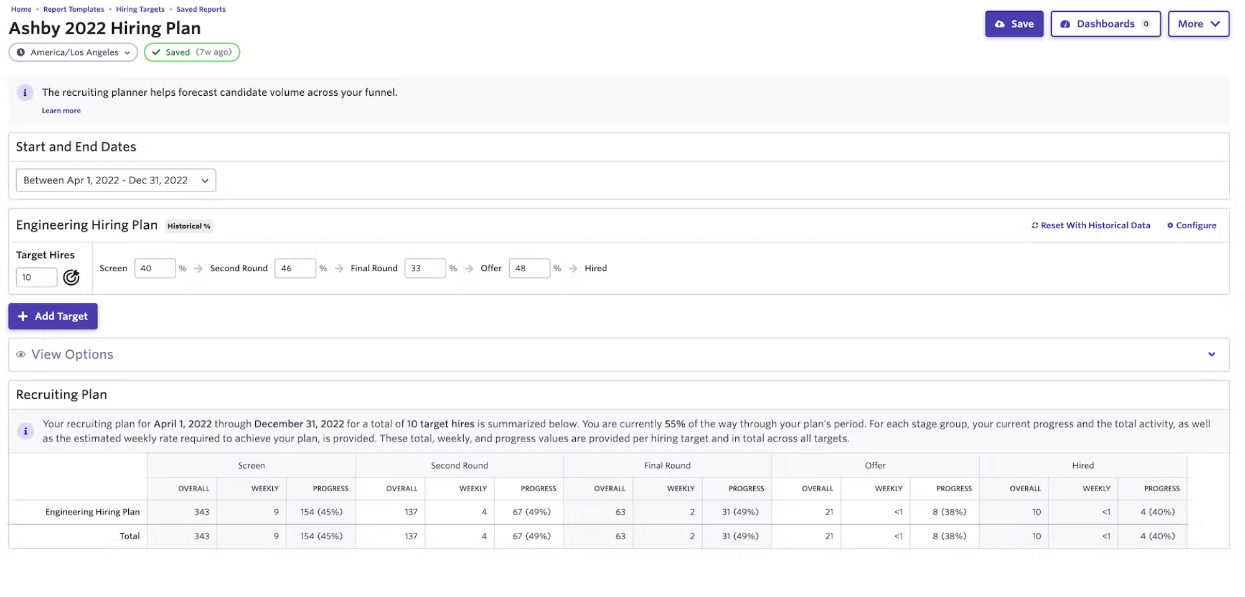Click the eye icon beside View Options
The width and height of the screenshot is (1245, 597).
click(x=21, y=354)
